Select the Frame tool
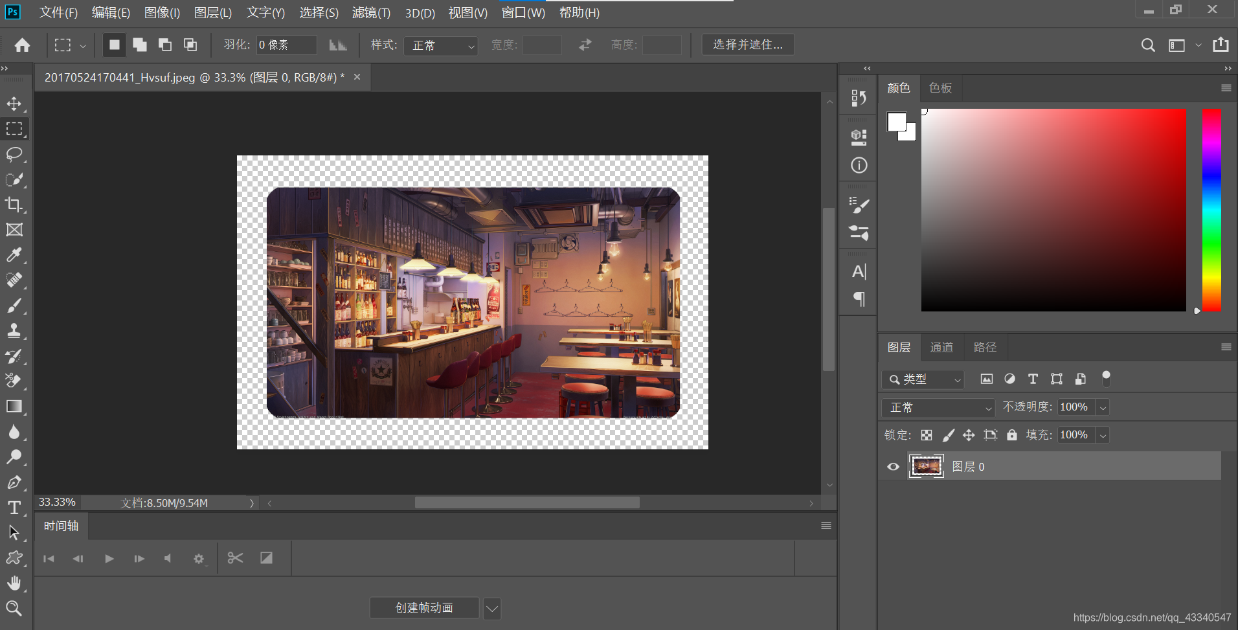The image size is (1238, 630). (14, 230)
